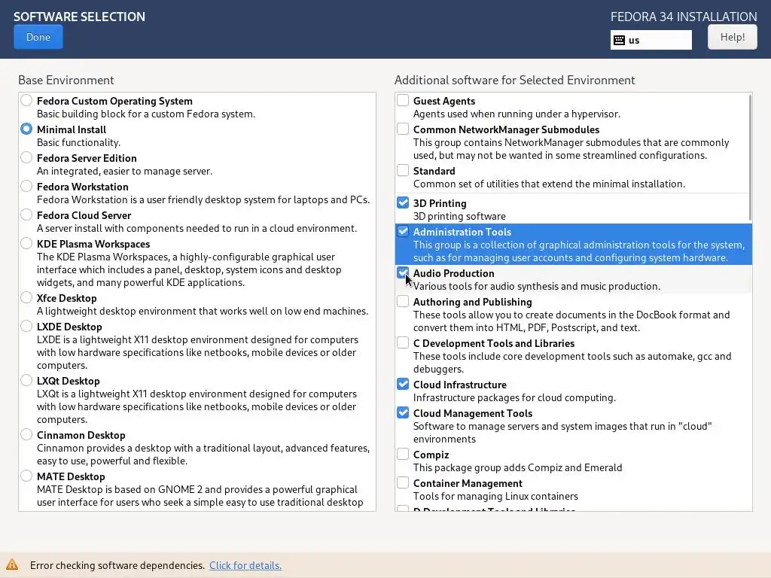The height and width of the screenshot is (578, 771).
Task: Check Authoring and Publishing checkbox
Action: pos(403,301)
